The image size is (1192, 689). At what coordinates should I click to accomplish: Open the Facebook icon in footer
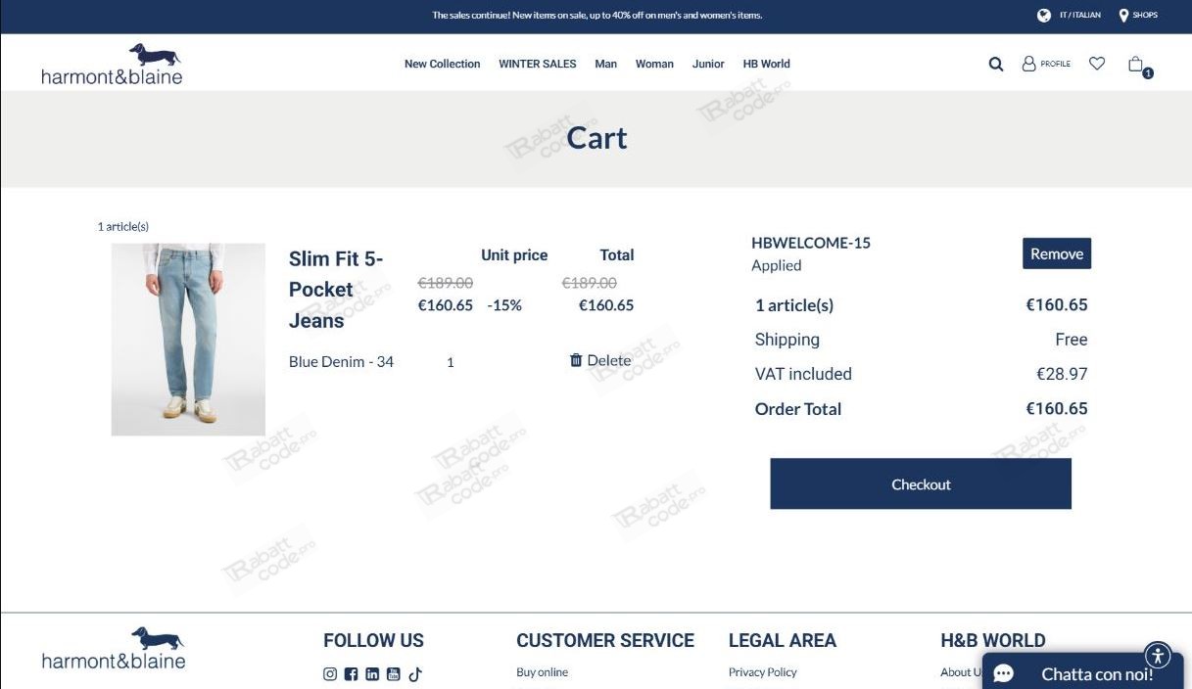[x=351, y=674]
